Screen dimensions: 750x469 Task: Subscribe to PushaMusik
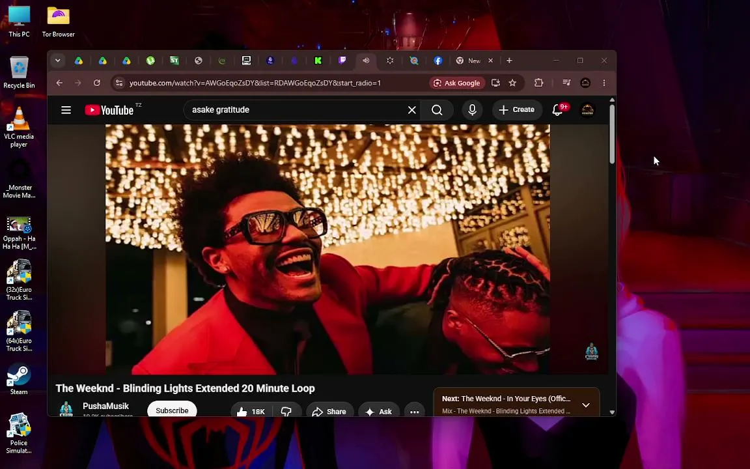point(172,410)
